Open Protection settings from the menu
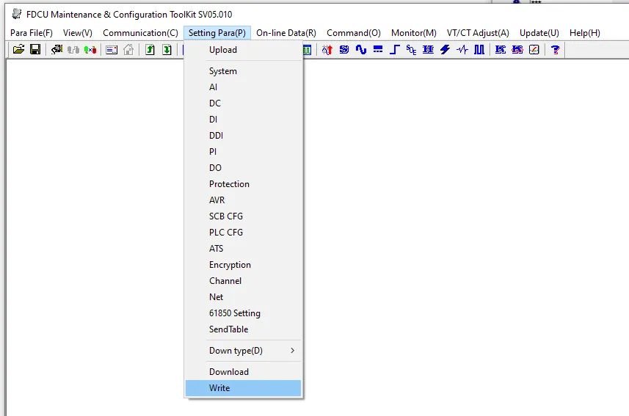The width and height of the screenshot is (629, 416). [x=243, y=183]
